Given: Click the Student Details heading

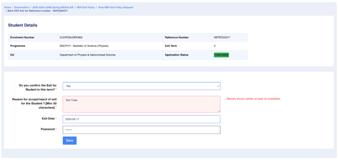Looking at the screenshot, I should click(x=23, y=25).
